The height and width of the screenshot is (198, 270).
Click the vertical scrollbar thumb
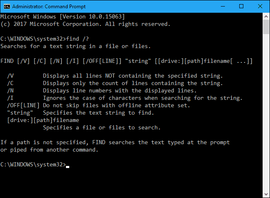[x=266, y=27]
